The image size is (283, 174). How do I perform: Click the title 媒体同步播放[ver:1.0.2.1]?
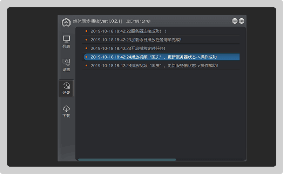(x=97, y=21)
